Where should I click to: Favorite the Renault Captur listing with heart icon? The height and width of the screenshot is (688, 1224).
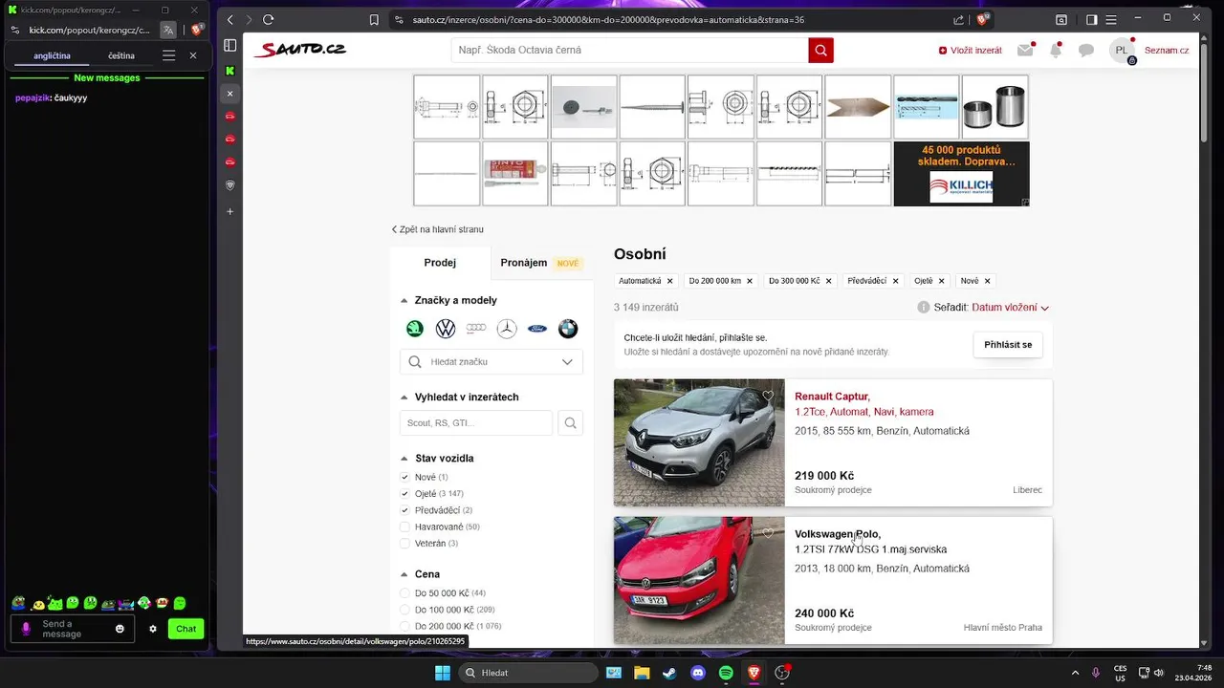768,396
